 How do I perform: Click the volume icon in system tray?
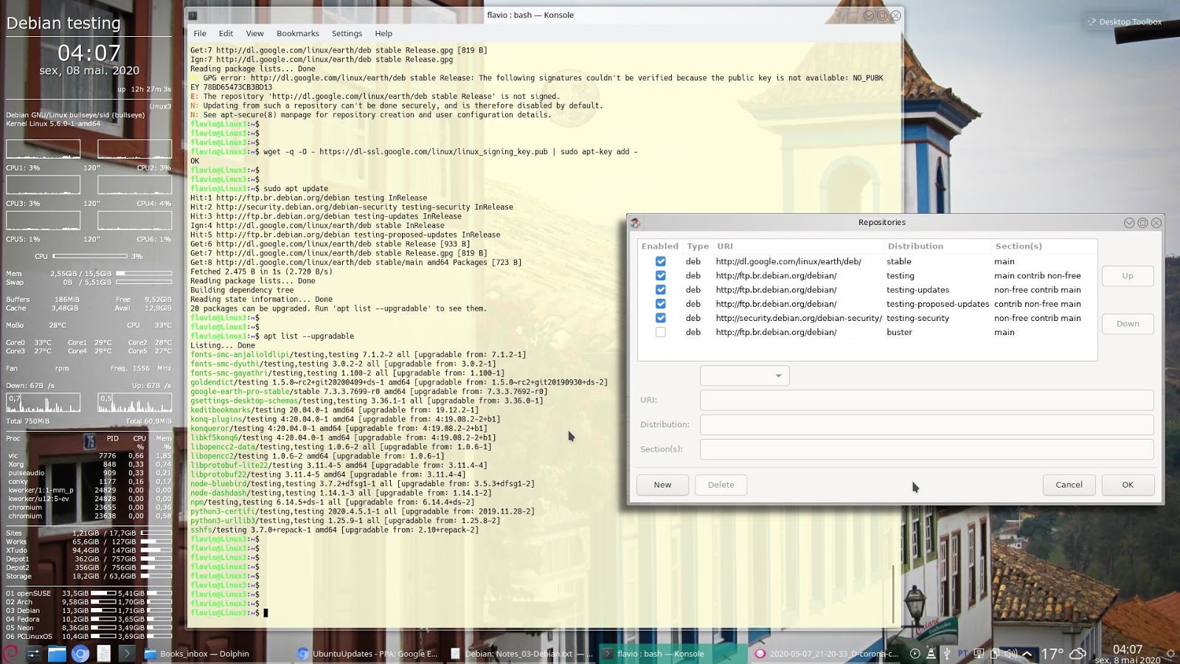point(1012,653)
